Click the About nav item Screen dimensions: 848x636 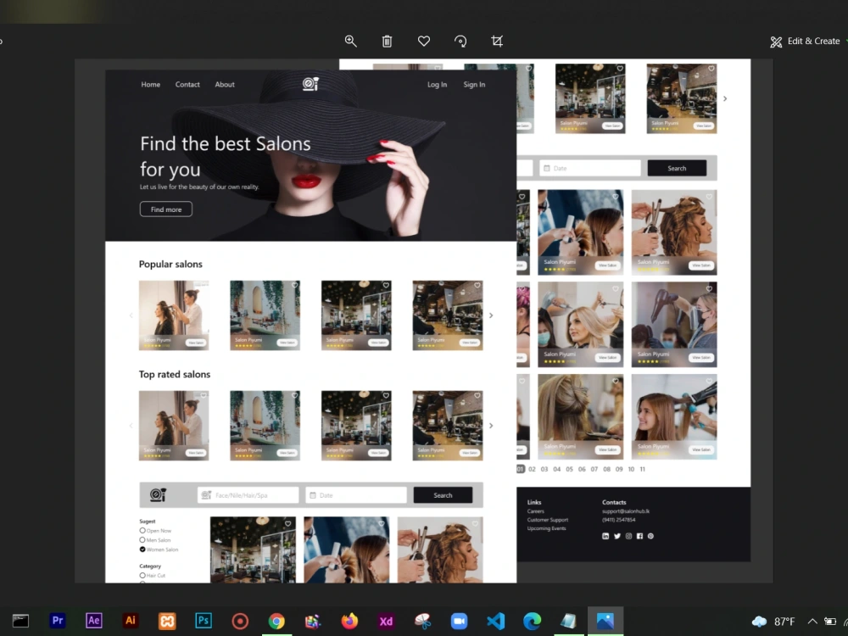(x=225, y=84)
